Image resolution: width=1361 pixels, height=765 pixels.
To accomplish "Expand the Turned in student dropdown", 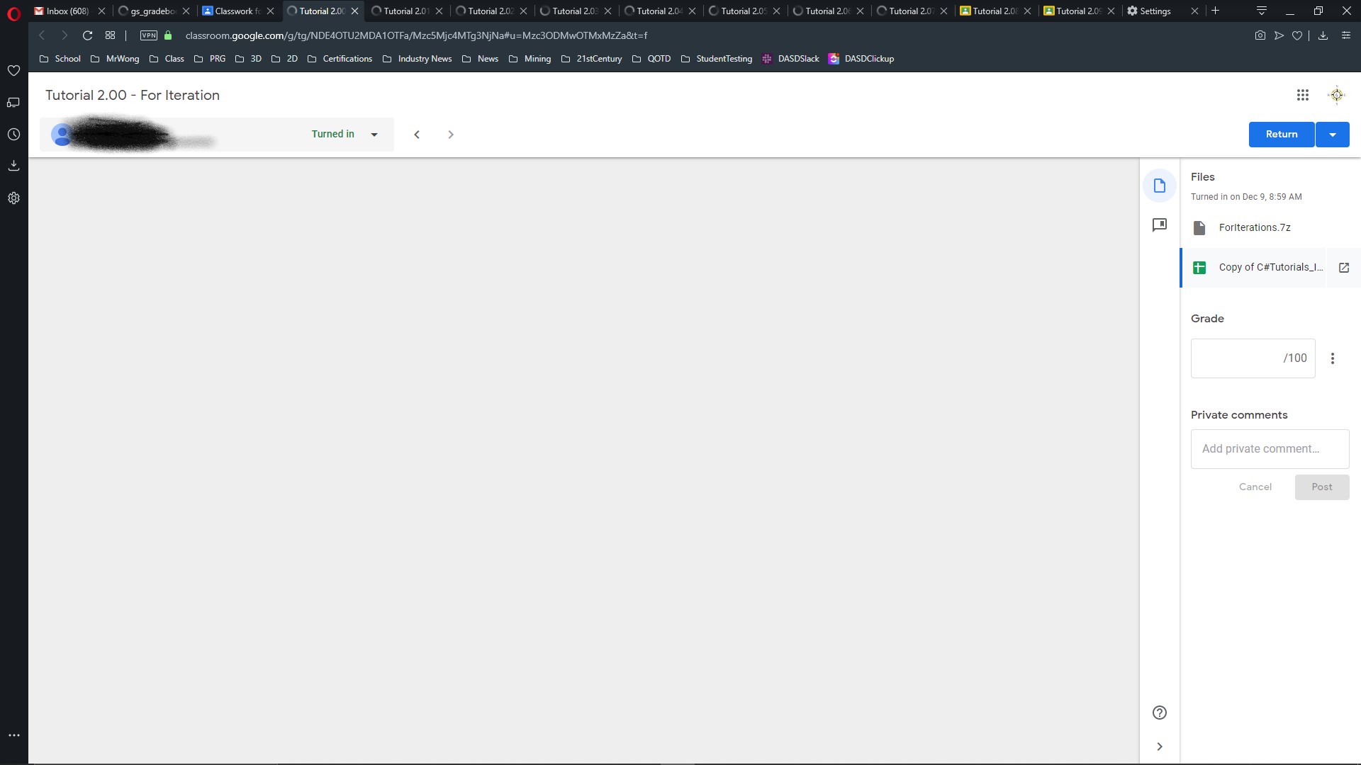I will (x=374, y=135).
